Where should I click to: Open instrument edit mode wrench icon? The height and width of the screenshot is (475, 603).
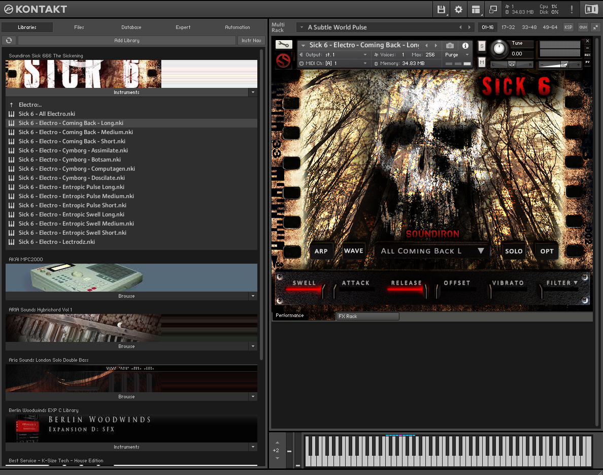284,45
